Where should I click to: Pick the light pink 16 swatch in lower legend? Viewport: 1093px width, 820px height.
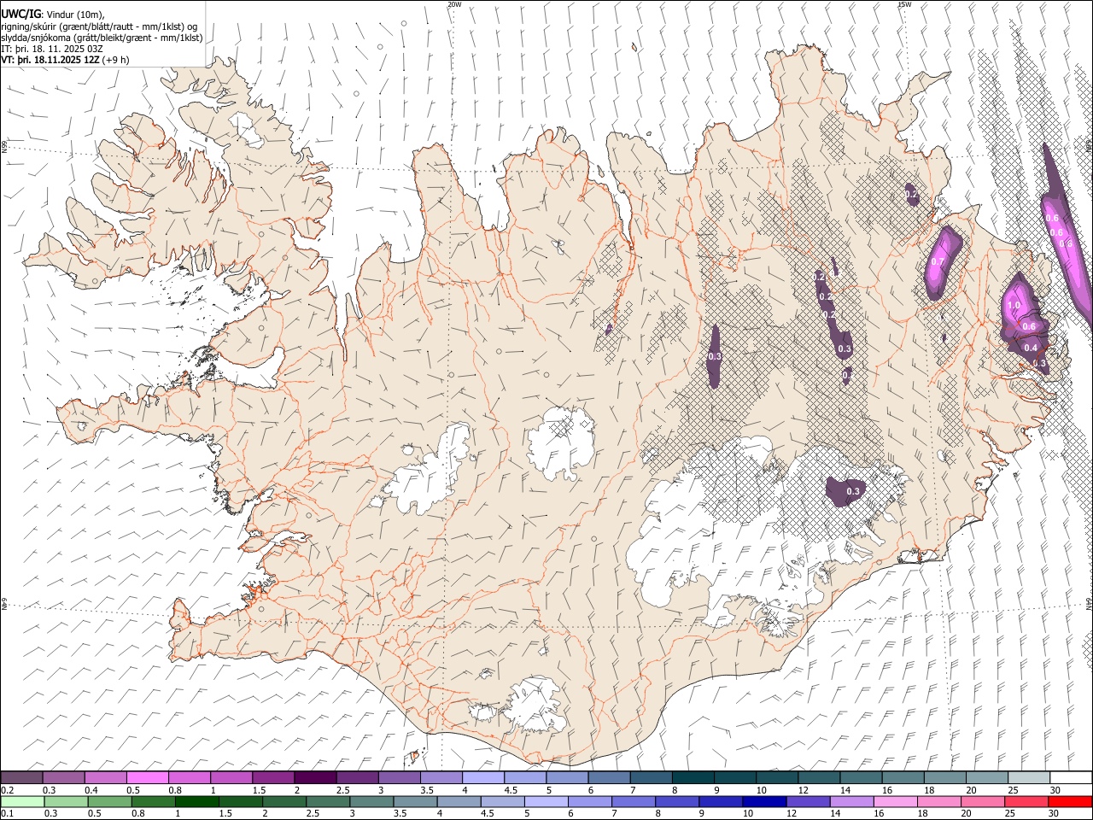click(896, 802)
